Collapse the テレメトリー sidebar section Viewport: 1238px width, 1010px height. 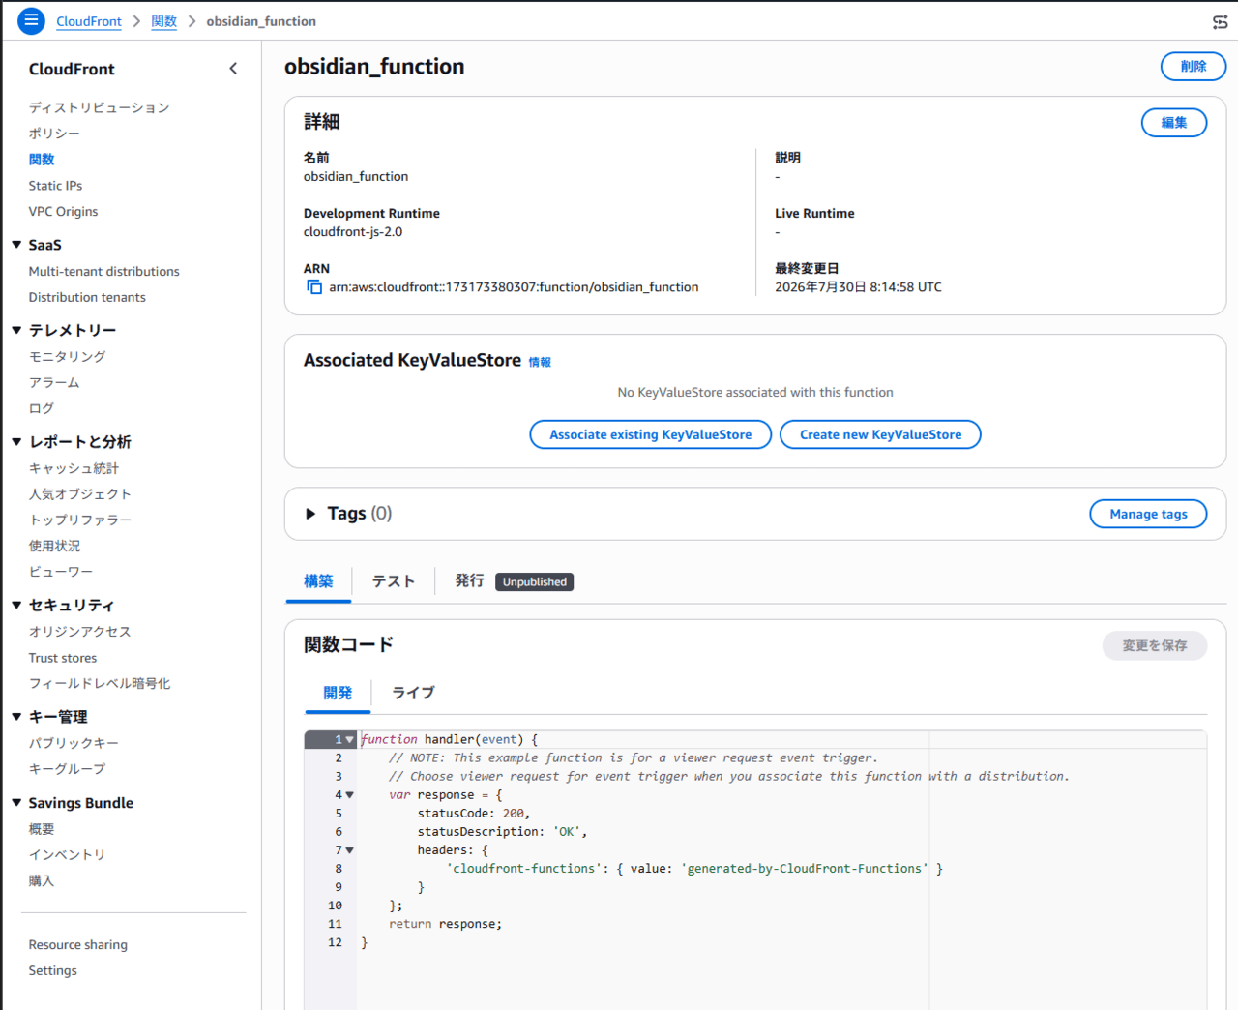coord(16,330)
